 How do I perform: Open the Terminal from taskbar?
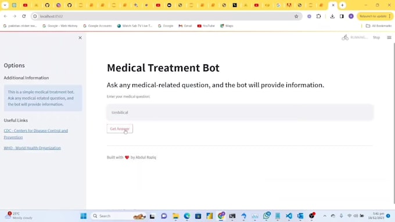click(x=232, y=216)
